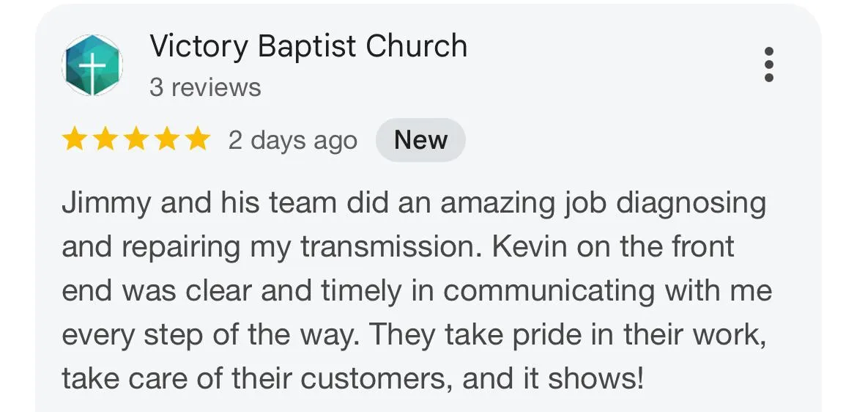Viewport: 857px width, 412px height.
Task: Open the Victory Baptist Church reviewer profile name
Action: click(308, 46)
